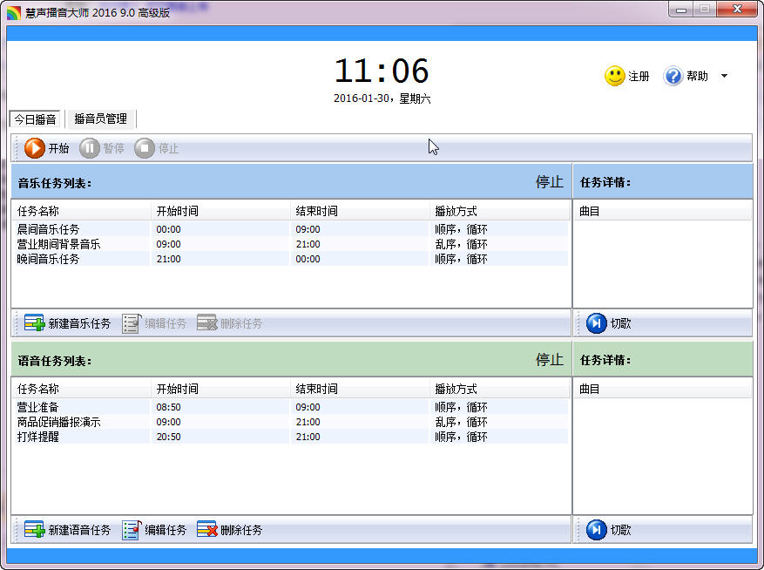Image resolution: width=764 pixels, height=570 pixels.
Task: Click the orange 开始 play button
Action: 35,148
